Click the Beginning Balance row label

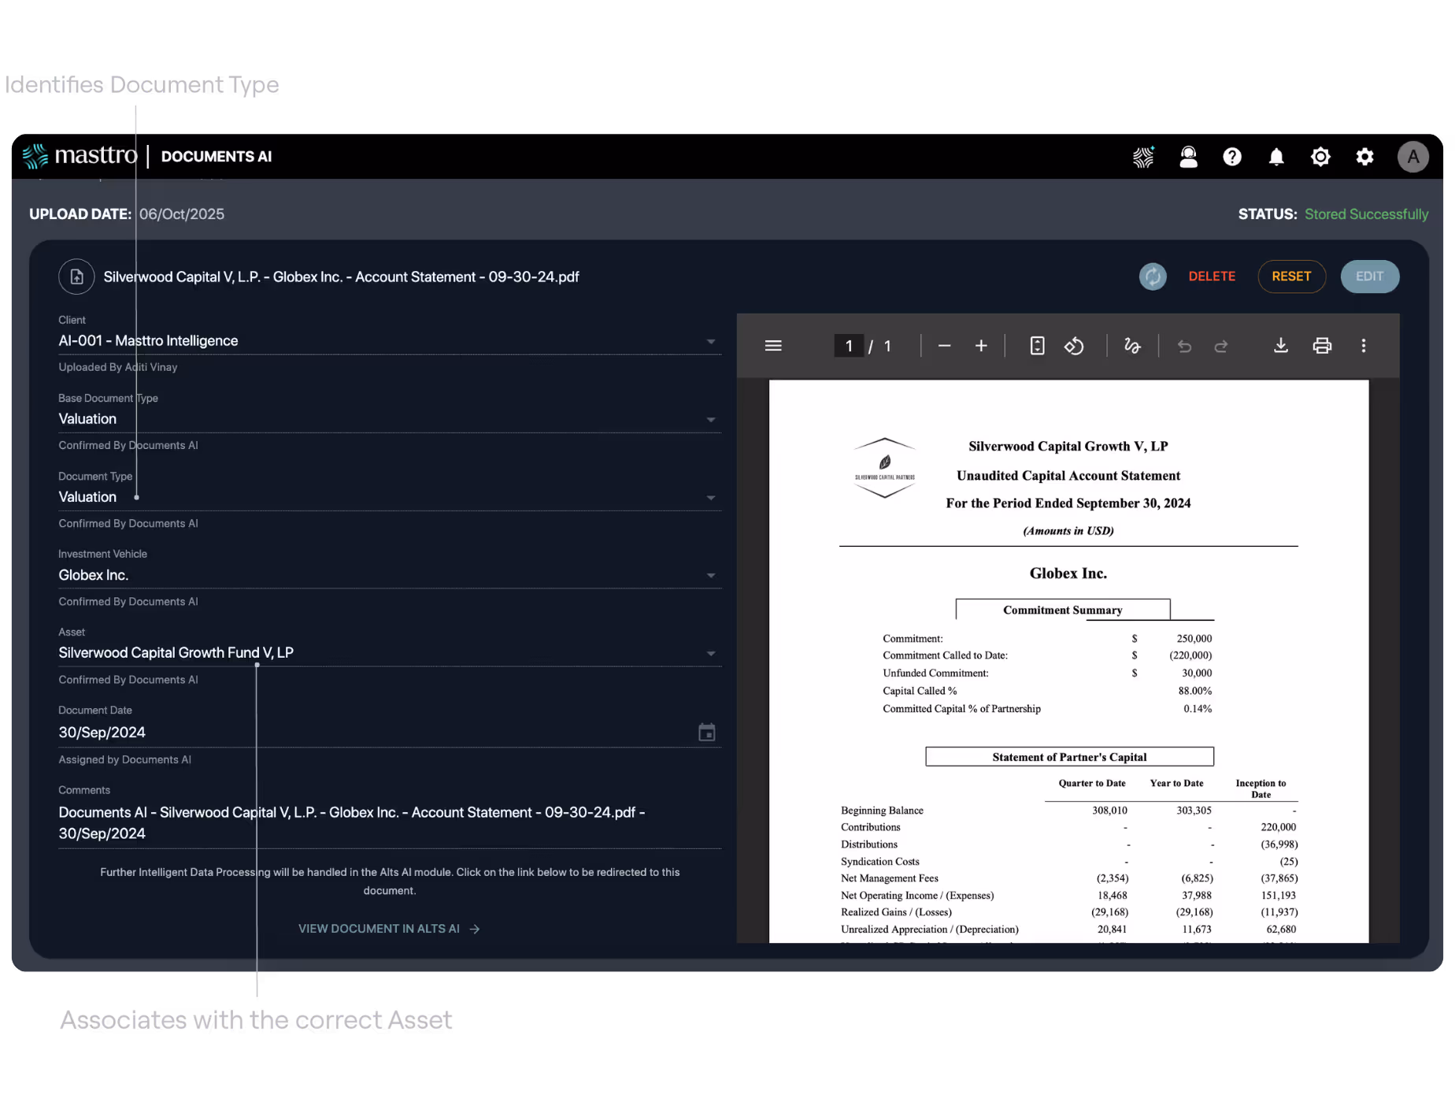coord(882,811)
